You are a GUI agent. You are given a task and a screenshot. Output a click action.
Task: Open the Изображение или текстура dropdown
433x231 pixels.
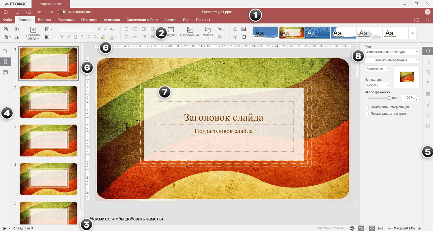point(391,52)
